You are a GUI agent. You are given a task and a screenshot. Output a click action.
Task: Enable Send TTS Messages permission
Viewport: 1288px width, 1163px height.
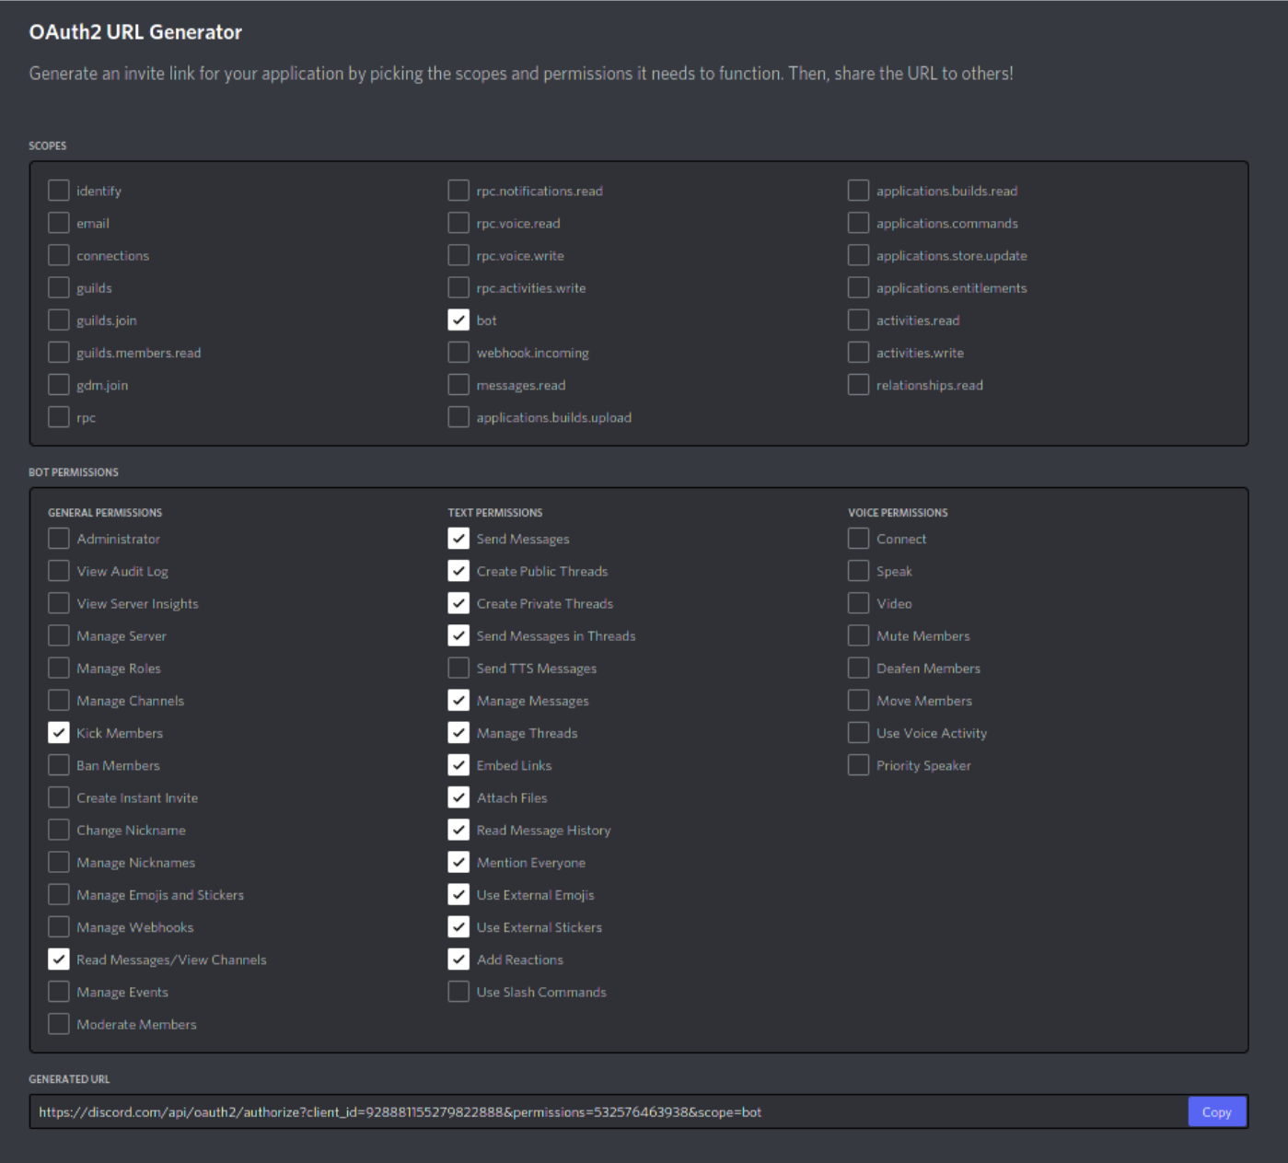pos(458,668)
